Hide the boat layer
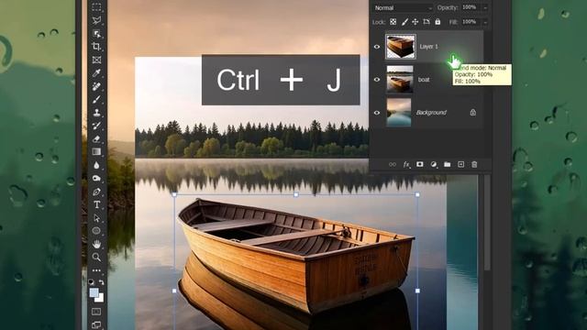This screenshot has width=587, height=330. (x=377, y=80)
